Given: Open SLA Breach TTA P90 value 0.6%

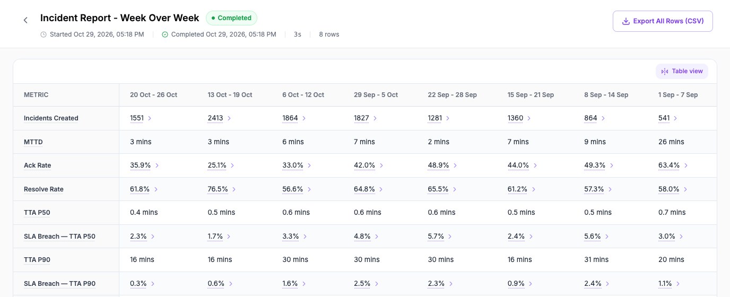Looking at the screenshot, I should 216,284.
